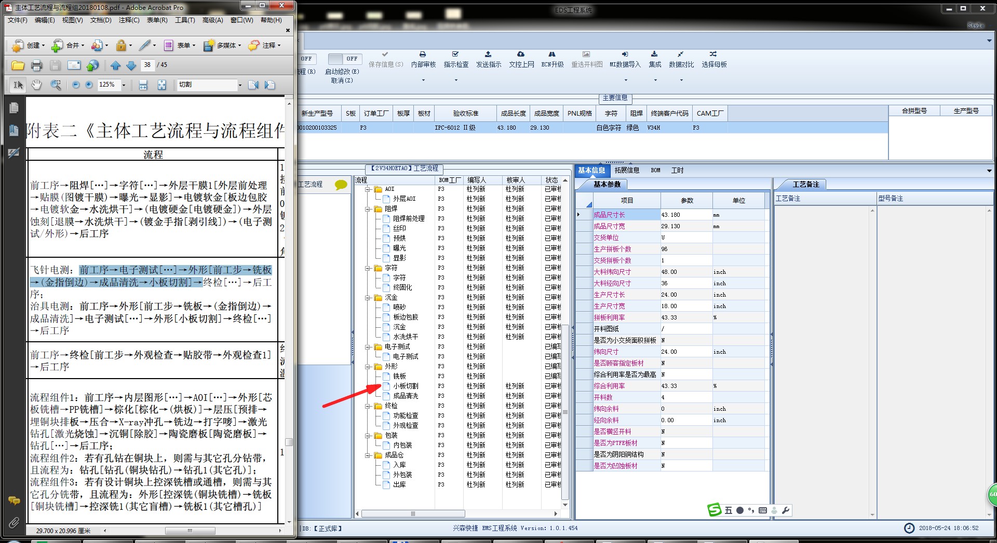Click the Multimedia (多媒体) icon in Acrobat
Viewport: 997px width, 543px height.
tap(208, 46)
